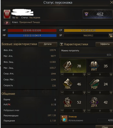The image size is (113, 128).
Task: Increase СИЛ with its plus button
Action: tap(84, 74)
